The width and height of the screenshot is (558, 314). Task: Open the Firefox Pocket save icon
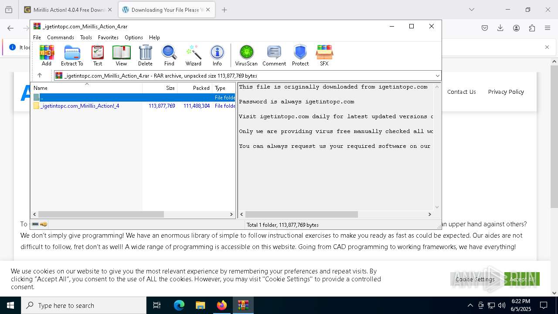point(485,28)
